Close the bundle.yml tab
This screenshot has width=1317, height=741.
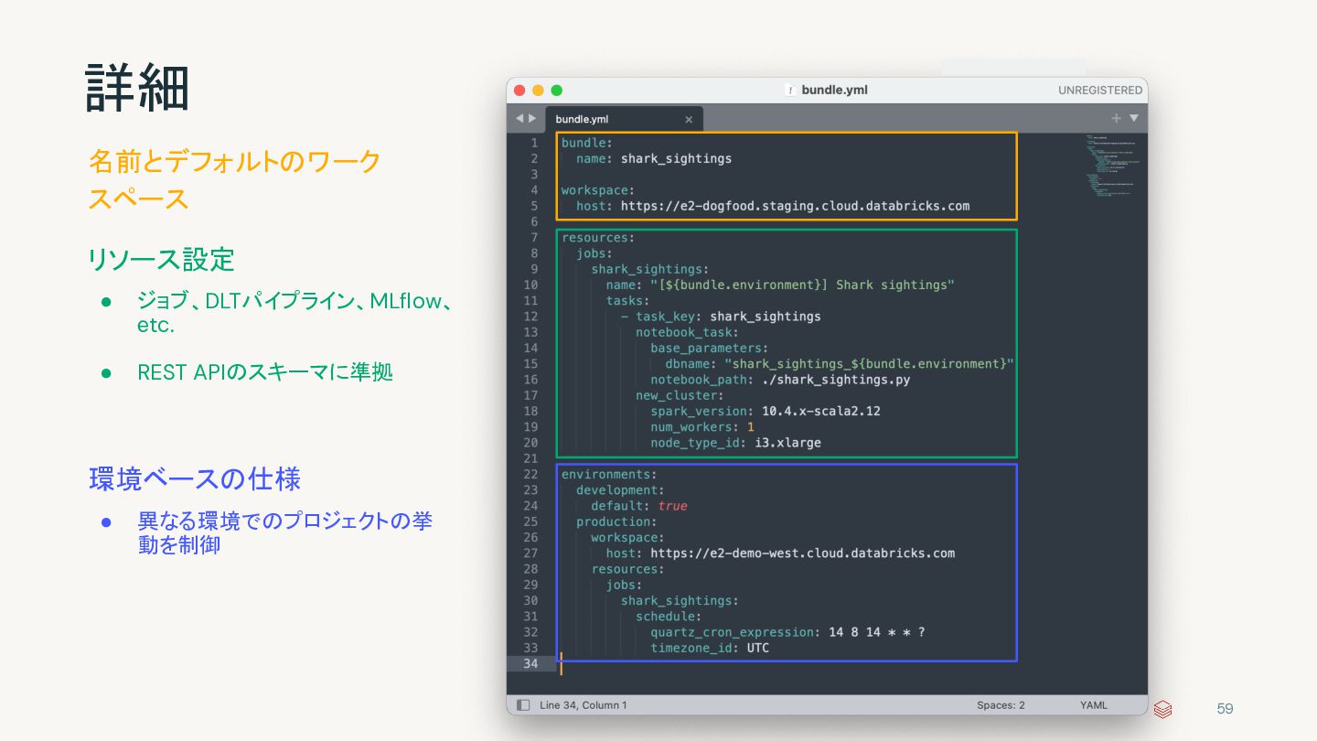point(689,120)
